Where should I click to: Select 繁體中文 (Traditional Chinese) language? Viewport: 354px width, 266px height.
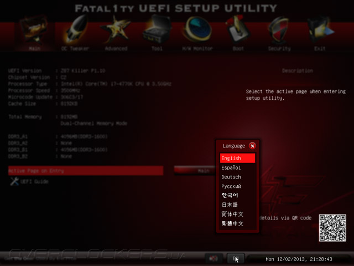pyautogui.click(x=237, y=223)
